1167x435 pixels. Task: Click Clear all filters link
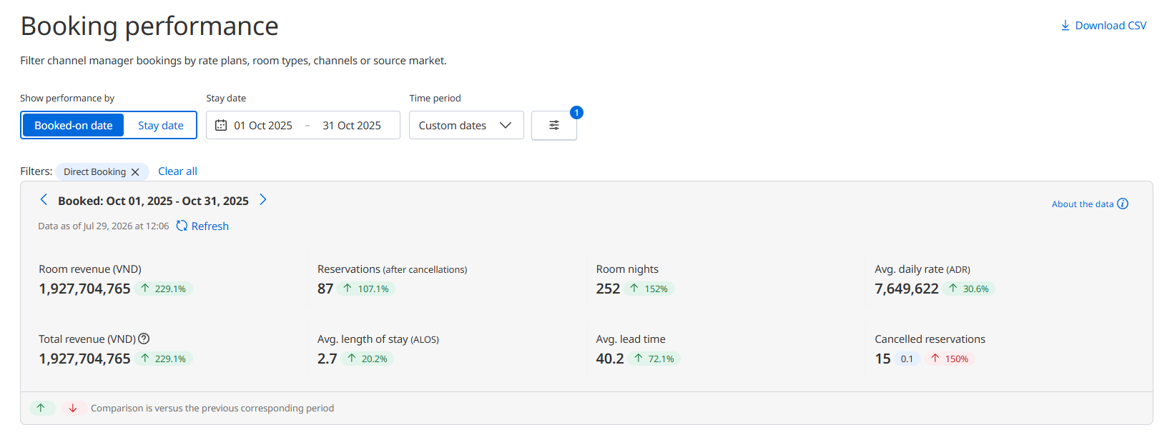pos(177,171)
